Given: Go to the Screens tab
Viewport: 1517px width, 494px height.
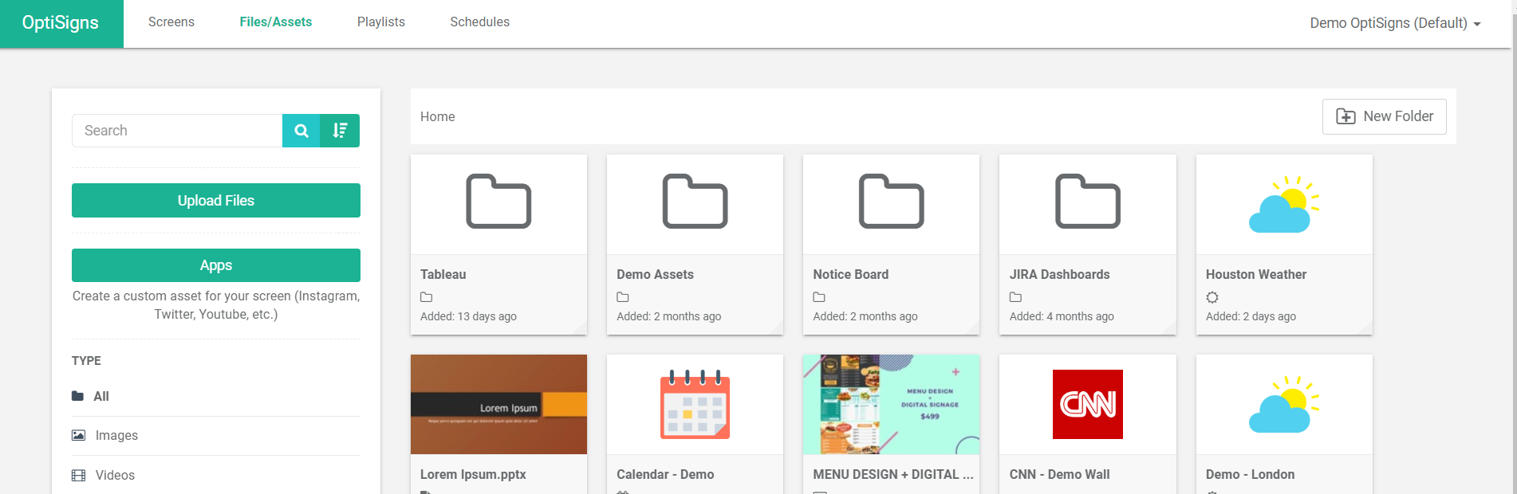Looking at the screenshot, I should (171, 22).
